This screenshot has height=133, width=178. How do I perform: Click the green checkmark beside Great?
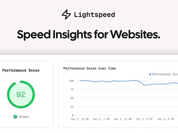pyautogui.click(x=15, y=117)
